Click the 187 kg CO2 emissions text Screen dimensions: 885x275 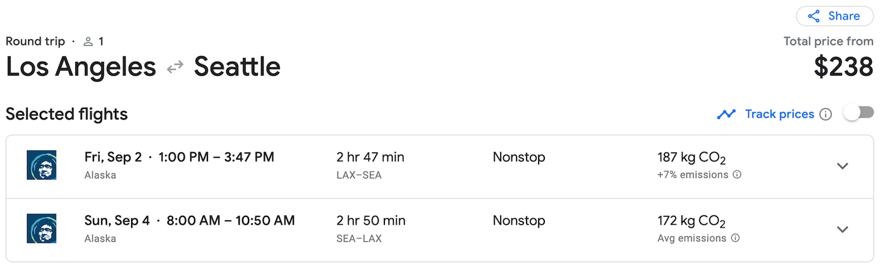click(692, 158)
